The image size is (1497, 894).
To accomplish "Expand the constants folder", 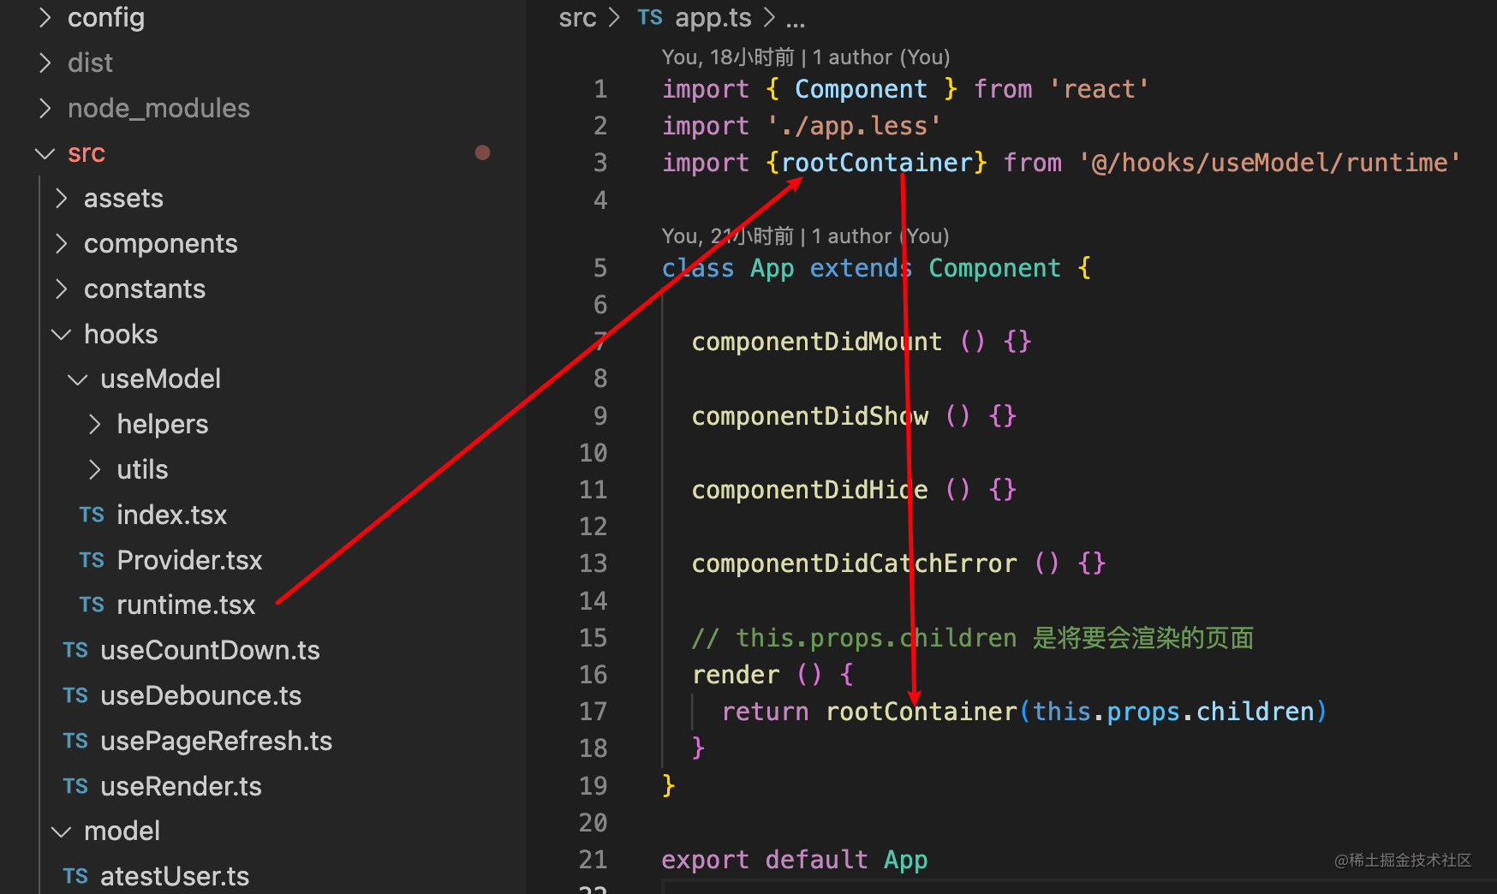I will (x=61, y=289).
